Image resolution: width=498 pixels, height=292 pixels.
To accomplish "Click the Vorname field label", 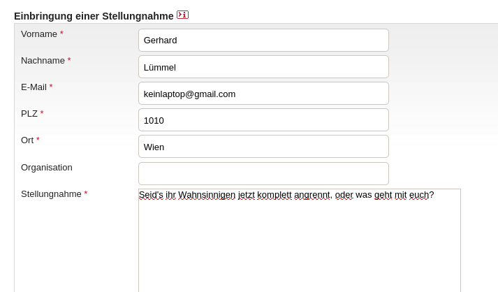I will point(39,34).
